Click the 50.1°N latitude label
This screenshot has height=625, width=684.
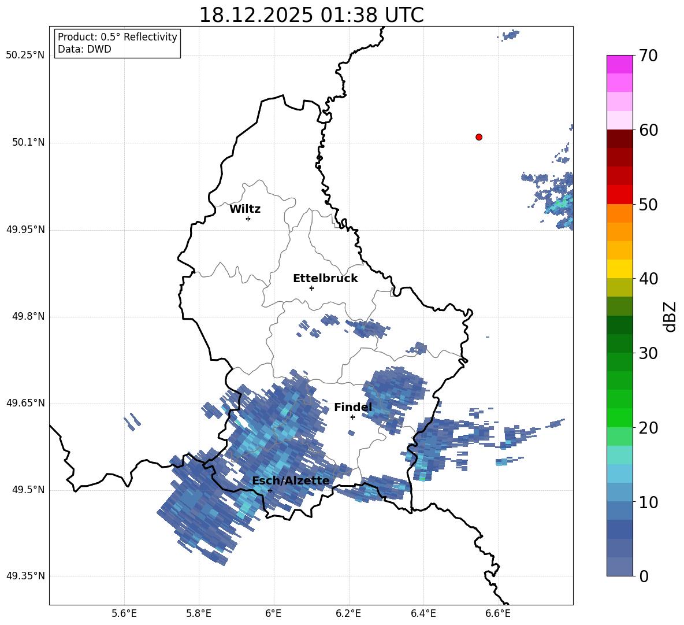(x=28, y=143)
